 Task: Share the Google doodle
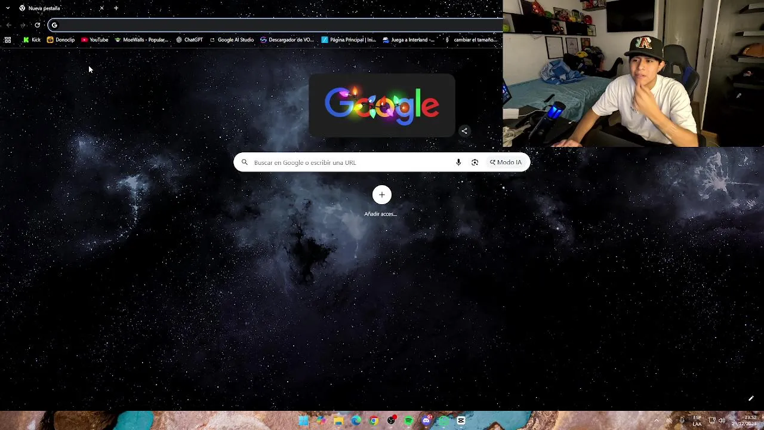(x=464, y=131)
